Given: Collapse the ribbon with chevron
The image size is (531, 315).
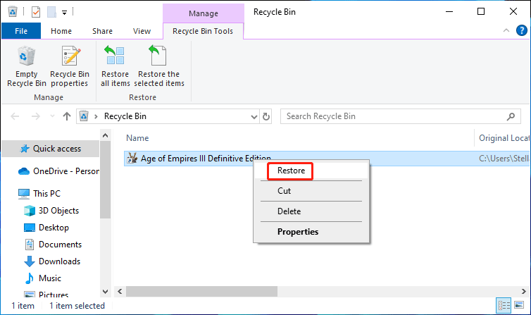Looking at the screenshot, I should [x=506, y=30].
